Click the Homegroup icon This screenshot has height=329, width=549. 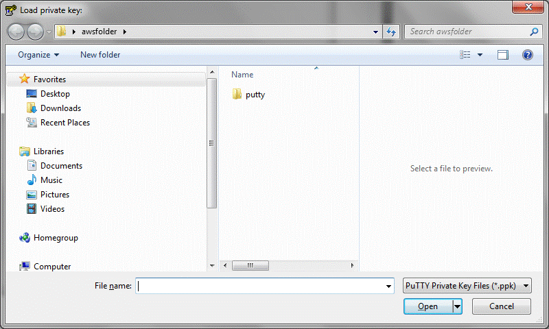coord(25,238)
